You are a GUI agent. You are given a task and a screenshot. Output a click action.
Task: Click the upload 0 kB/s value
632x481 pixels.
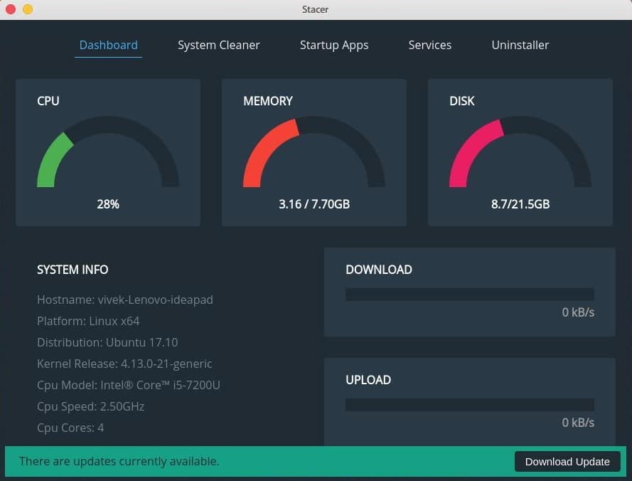coord(578,423)
